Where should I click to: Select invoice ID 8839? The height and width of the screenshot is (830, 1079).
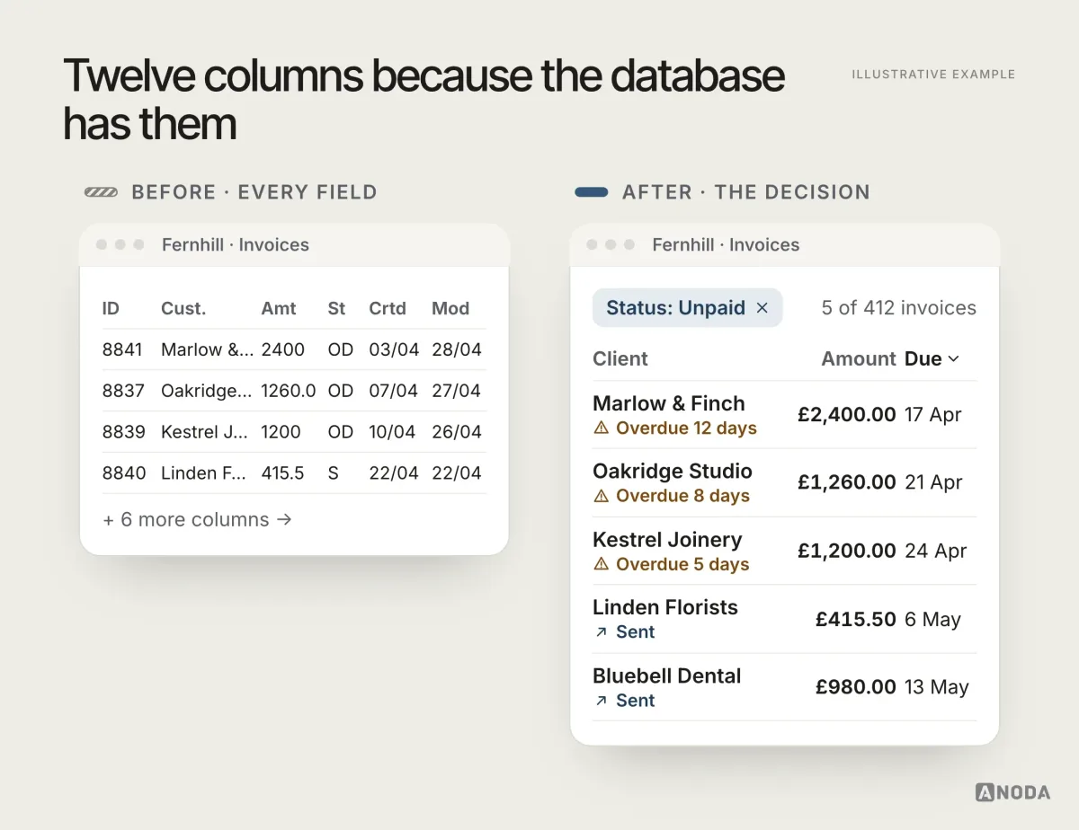123,432
